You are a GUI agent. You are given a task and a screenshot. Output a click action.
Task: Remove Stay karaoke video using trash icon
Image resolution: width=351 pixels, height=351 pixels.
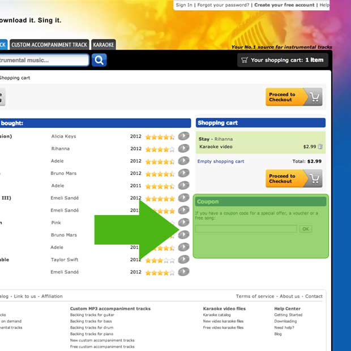[320, 147]
